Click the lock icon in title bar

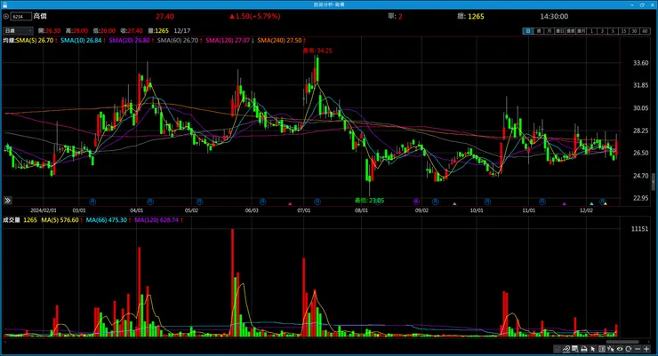(x=5, y=4)
